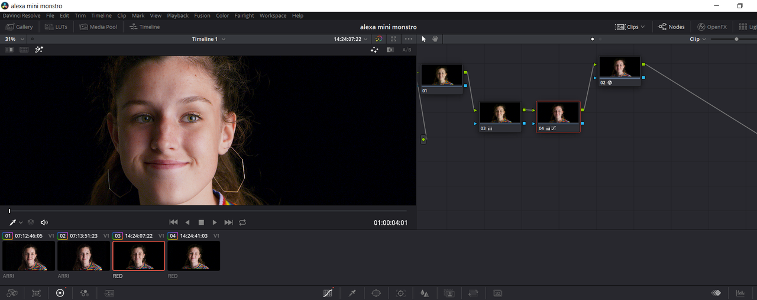757x300 pixels.
Task: Toggle the Nodes editor panel
Action: pos(671,27)
